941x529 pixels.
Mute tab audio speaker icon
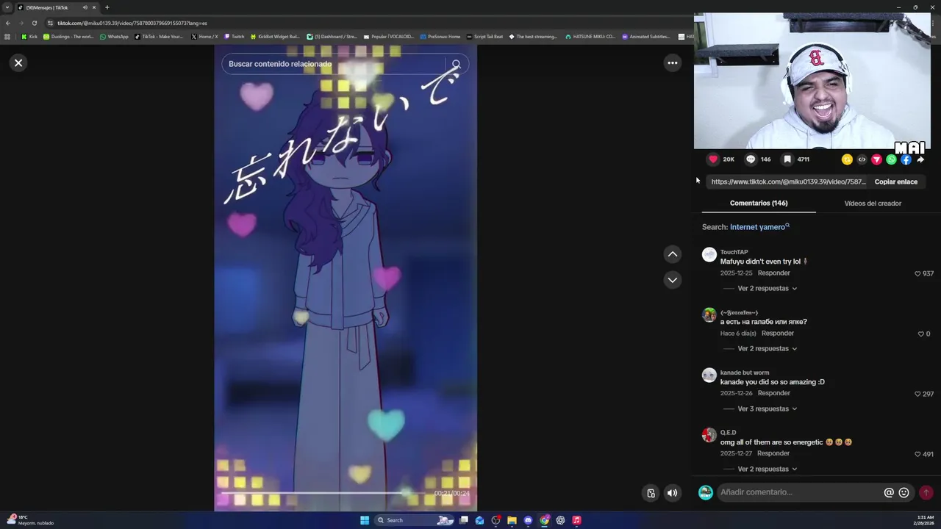coord(85,7)
